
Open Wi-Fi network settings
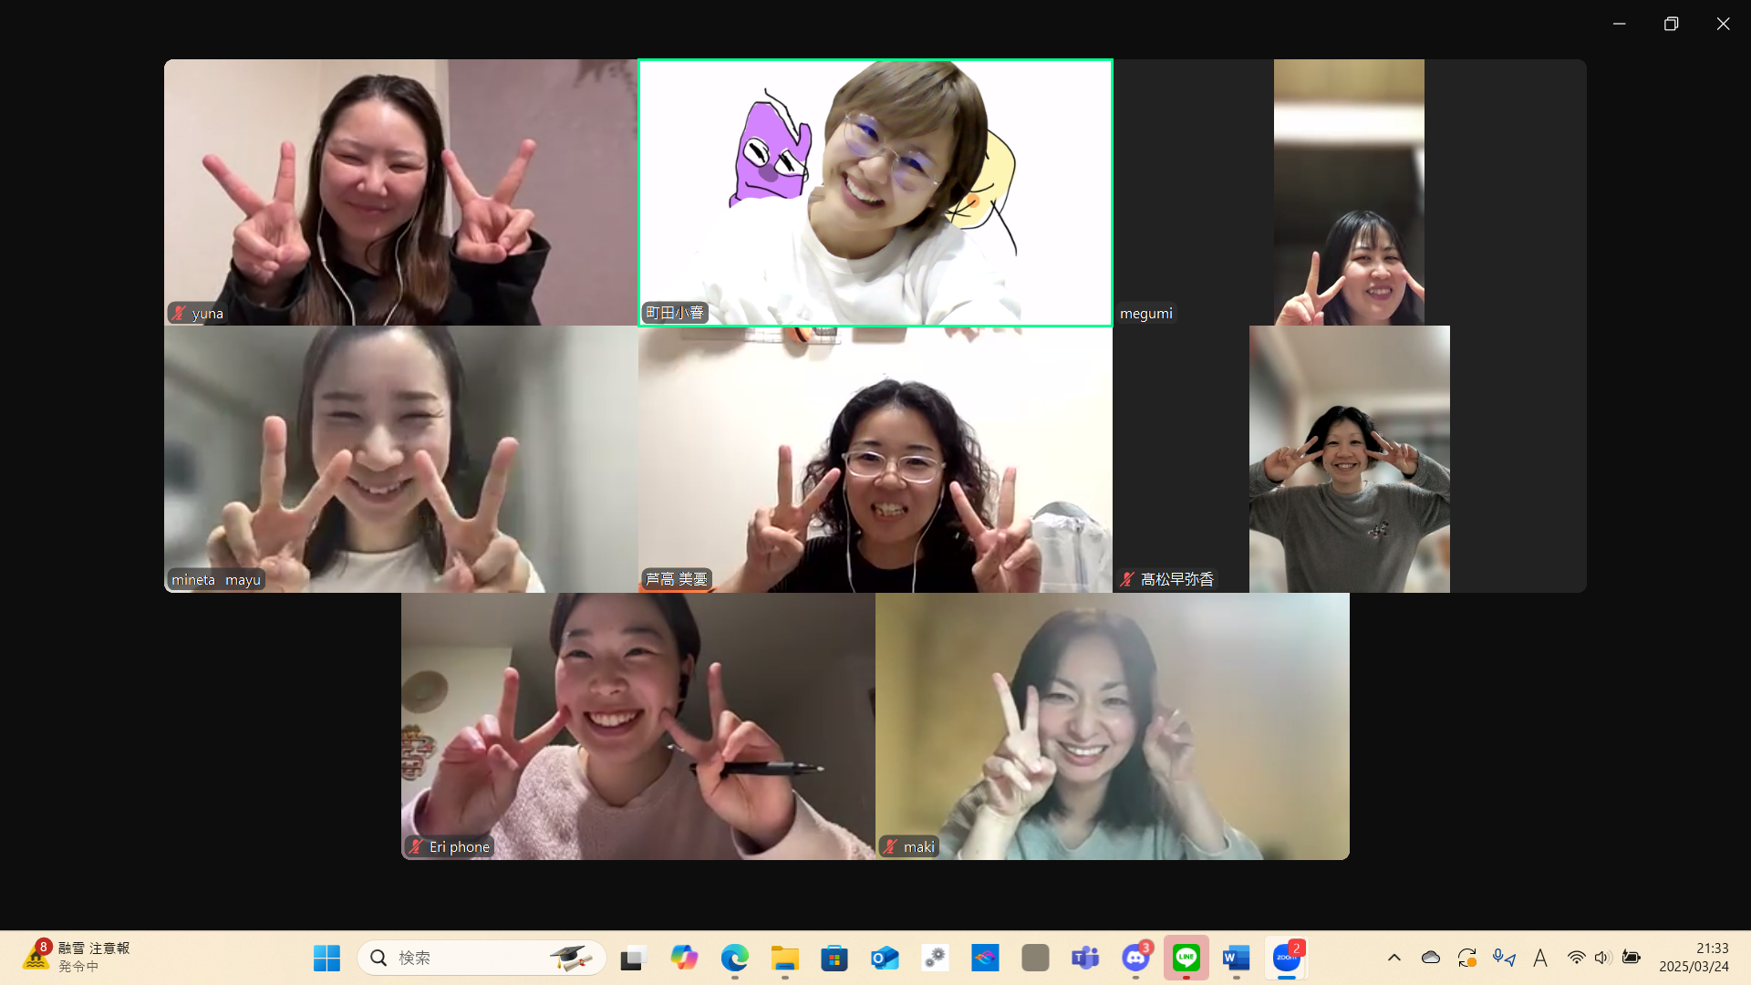coord(1576,958)
